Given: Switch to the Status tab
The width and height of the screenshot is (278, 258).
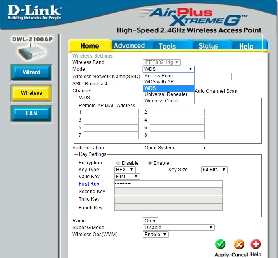Looking at the screenshot, I should pyautogui.click(x=208, y=46).
